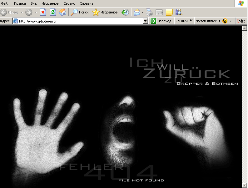248x188 pixels.
Task: Open the Norton AntiVirus dropdown arrow
Action: pyautogui.click(x=231, y=21)
